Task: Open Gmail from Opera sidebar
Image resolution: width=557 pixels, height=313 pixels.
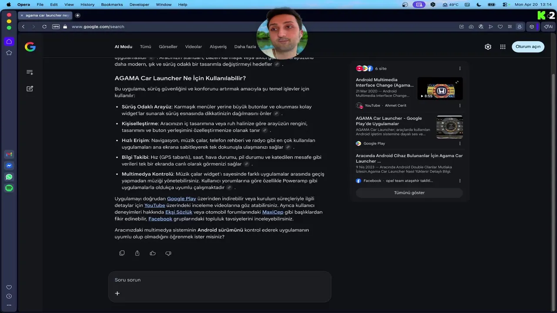Action: click(9, 154)
